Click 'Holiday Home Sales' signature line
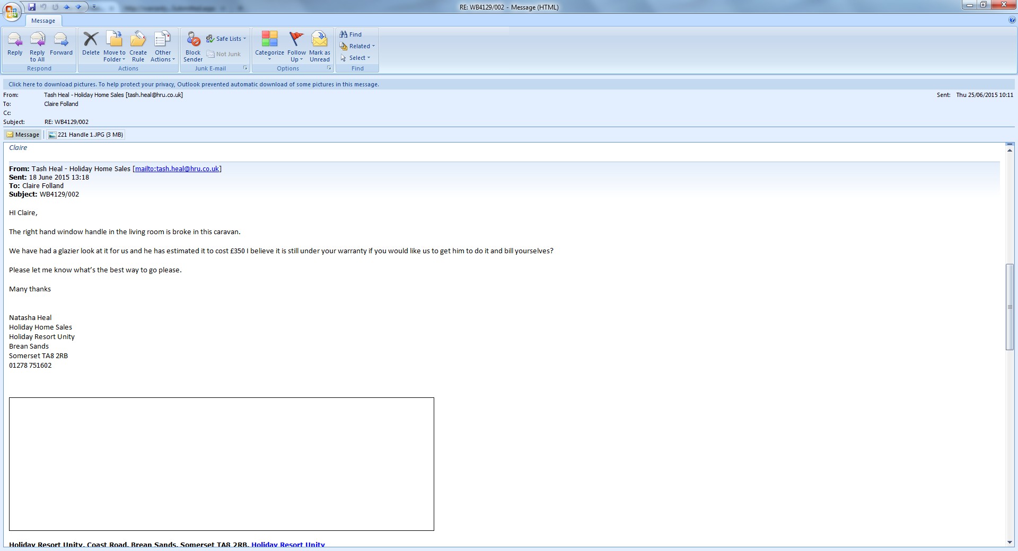The height and width of the screenshot is (551, 1018). 40,327
